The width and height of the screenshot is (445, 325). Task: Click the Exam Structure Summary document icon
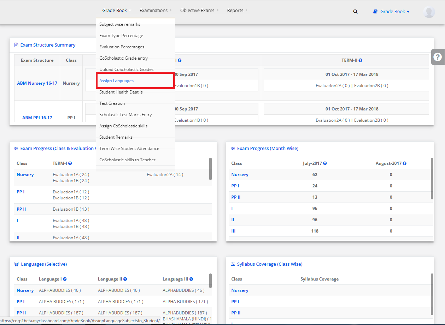(16, 45)
